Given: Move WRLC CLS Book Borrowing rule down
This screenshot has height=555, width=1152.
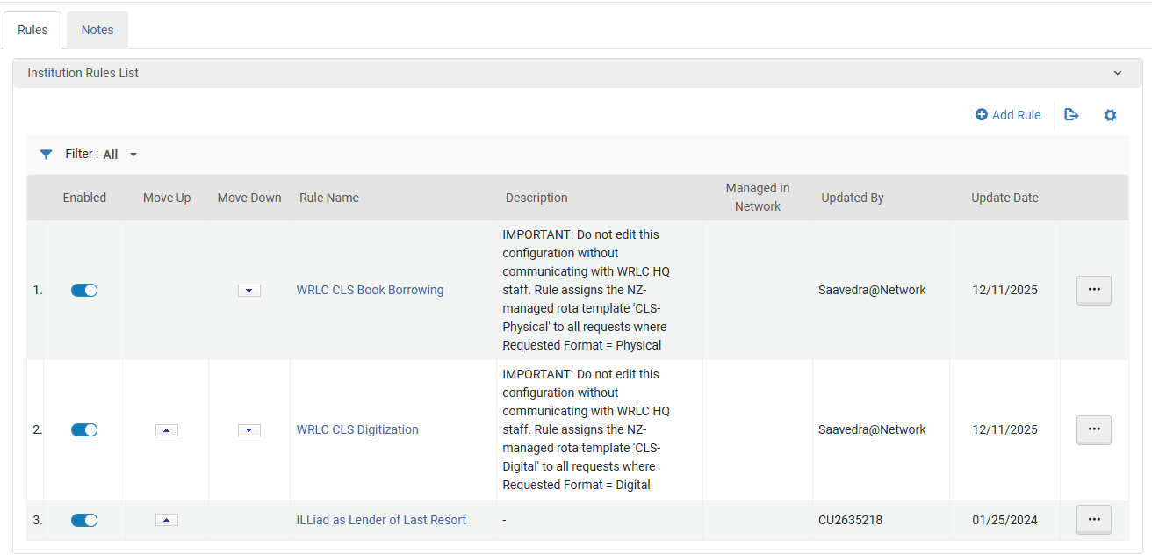Looking at the screenshot, I should (249, 291).
